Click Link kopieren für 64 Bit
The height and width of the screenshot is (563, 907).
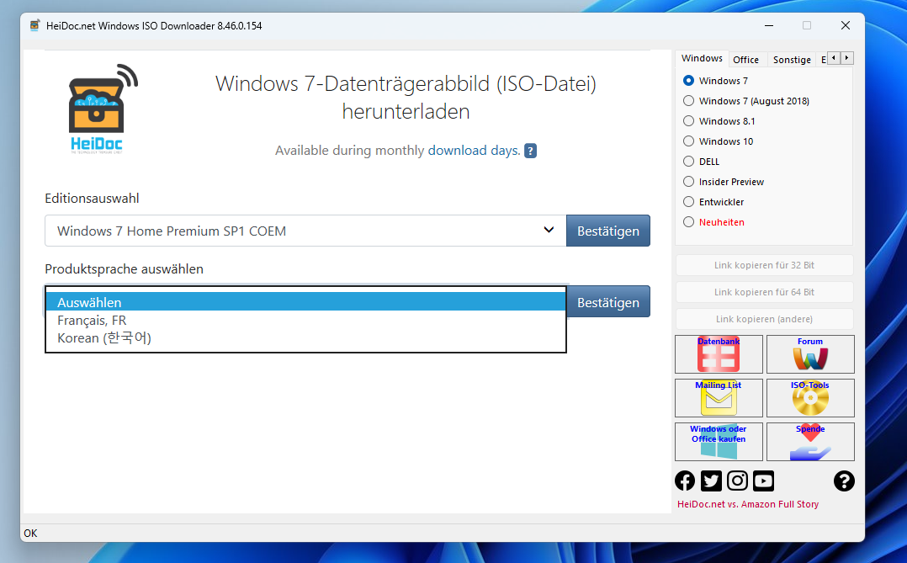(764, 292)
